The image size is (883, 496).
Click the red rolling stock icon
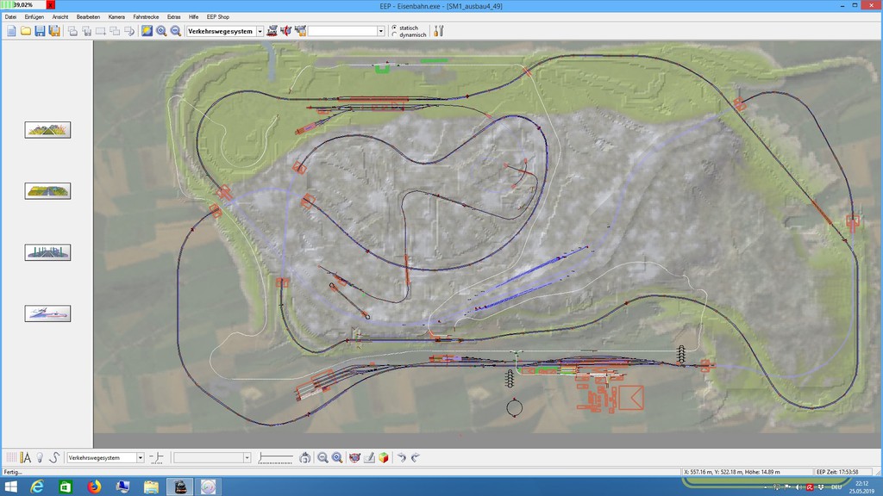click(x=286, y=31)
